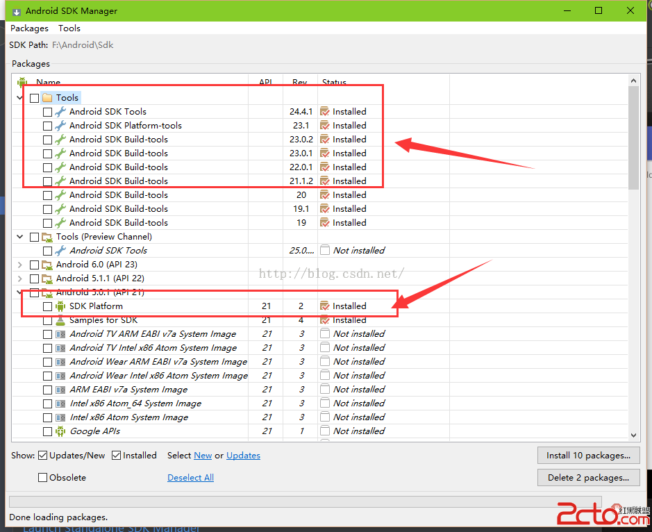Click the Build-tools revision 23.0.2 cell
This screenshot has width=652, height=532.
pyautogui.click(x=301, y=140)
